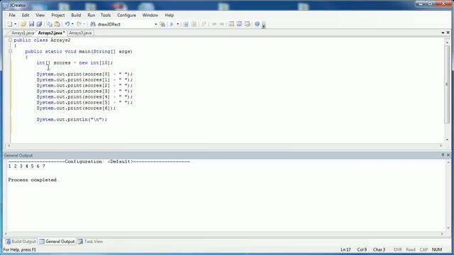Click the 'Ln 17' status bar entry
This screenshot has width=454, height=255.
tap(345, 249)
